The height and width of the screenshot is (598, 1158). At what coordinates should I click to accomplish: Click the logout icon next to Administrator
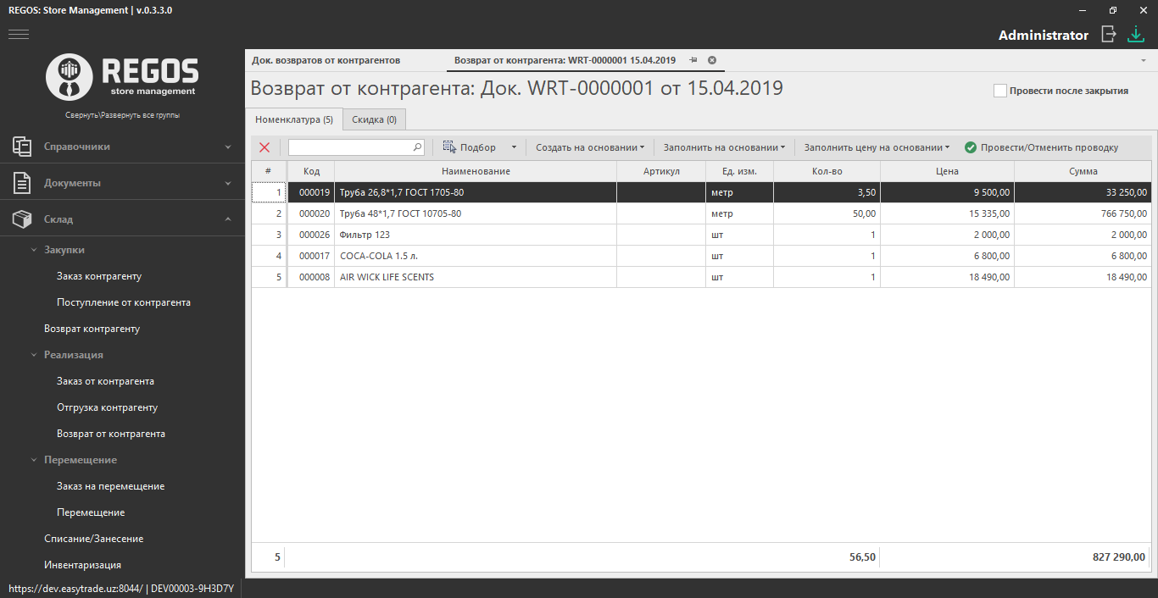click(1108, 35)
